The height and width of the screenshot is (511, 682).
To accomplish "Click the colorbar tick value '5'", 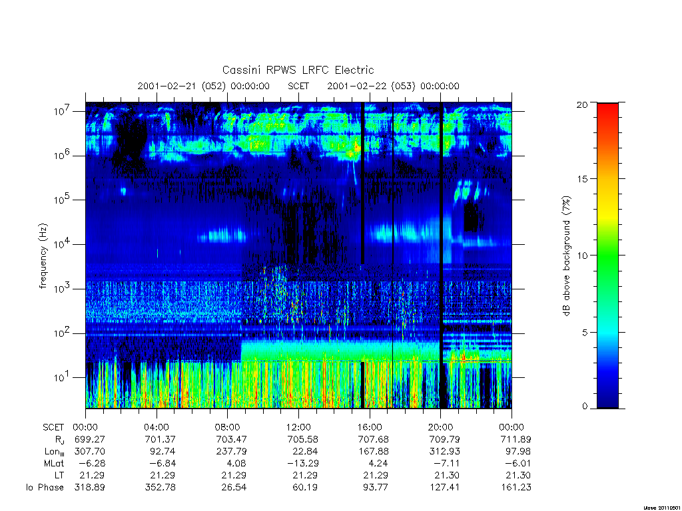I will (x=584, y=333).
